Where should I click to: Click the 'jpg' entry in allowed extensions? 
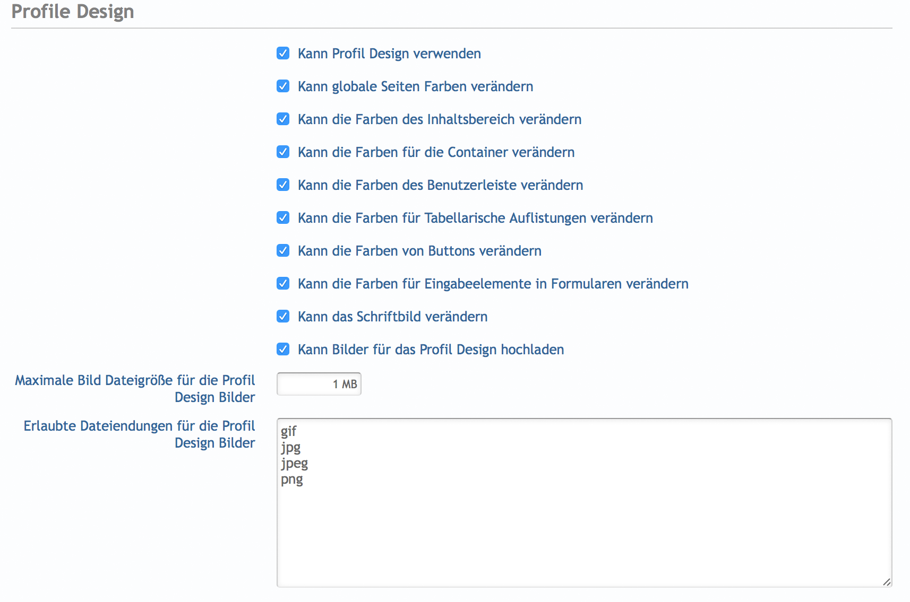(291, 447)
